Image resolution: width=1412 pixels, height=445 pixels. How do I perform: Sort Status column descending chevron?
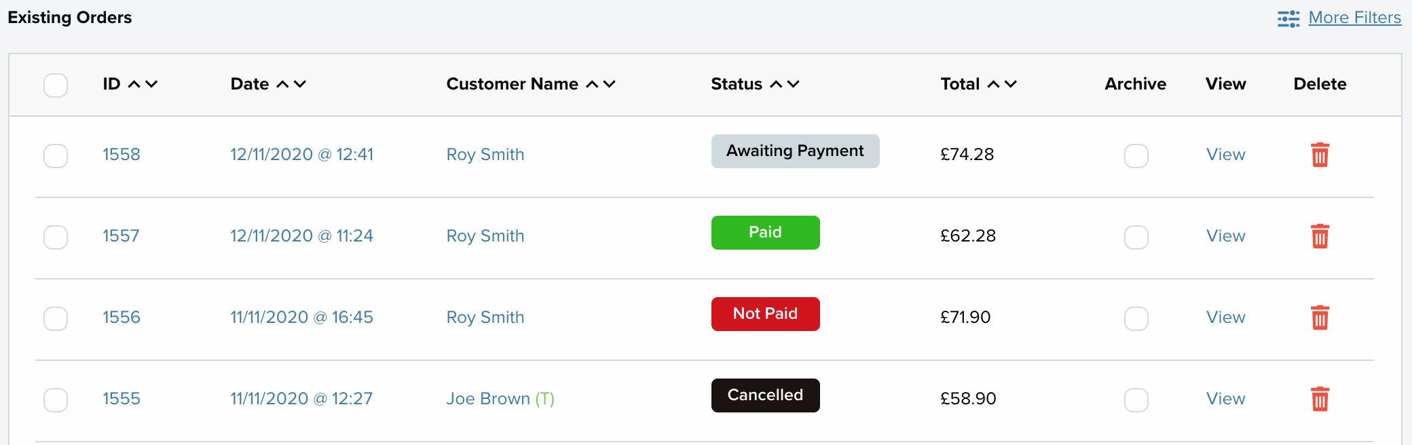[x=794, y=84]
